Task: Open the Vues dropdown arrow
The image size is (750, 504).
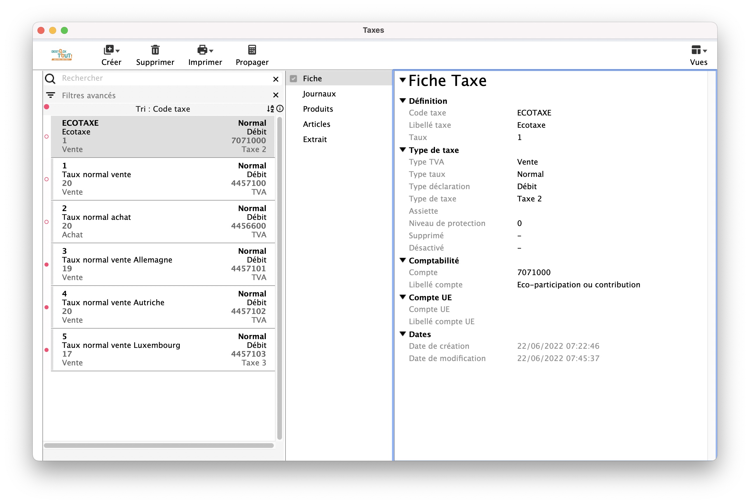Action: point(704,51)
